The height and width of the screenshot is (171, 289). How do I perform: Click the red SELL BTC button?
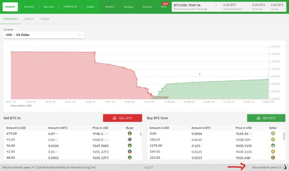(x=123, y=118)
